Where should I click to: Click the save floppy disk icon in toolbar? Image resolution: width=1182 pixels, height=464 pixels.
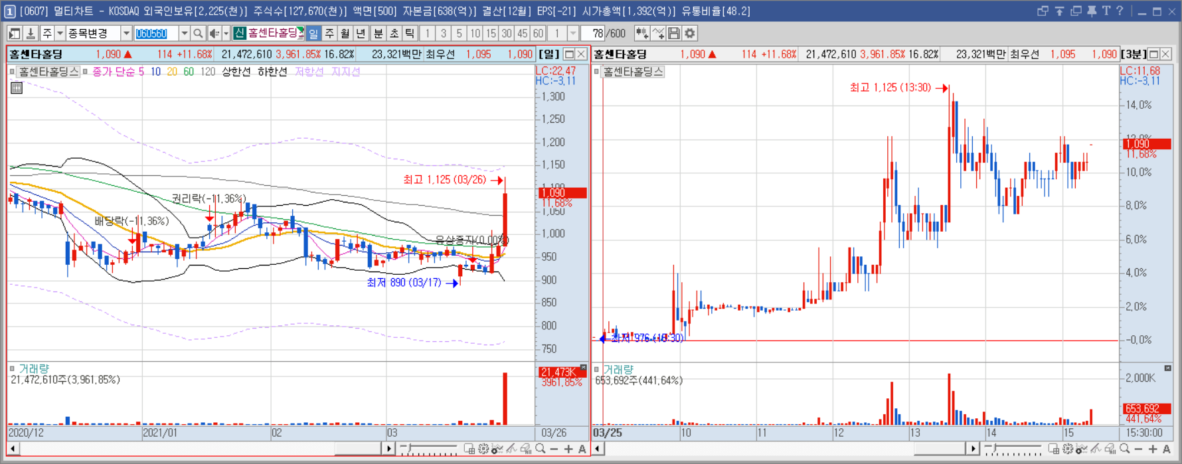tap(674, 33)
